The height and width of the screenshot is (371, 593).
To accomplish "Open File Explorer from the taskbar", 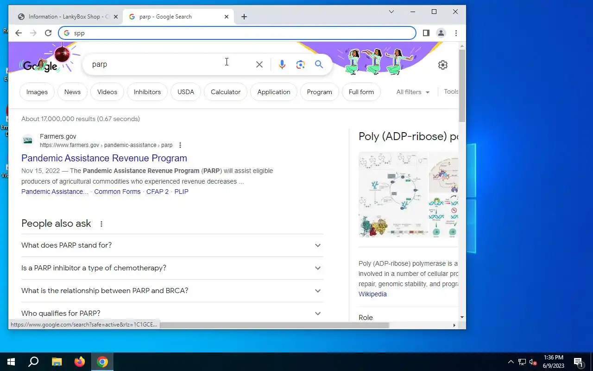I will coord(57,362).
